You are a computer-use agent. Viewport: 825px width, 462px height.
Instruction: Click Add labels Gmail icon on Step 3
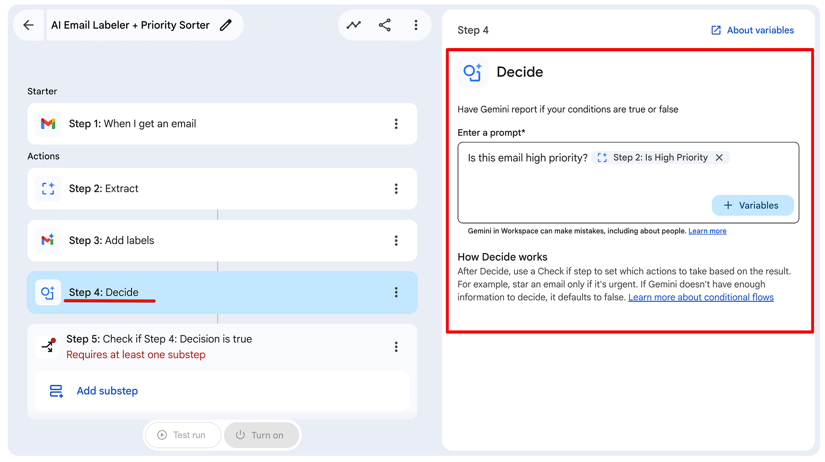(x=48, y=240)
